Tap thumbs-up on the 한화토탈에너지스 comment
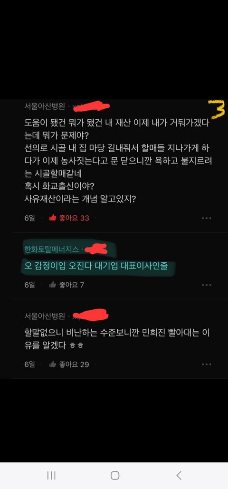The width and height of the screenshot is (228, 489). (53, 285)
